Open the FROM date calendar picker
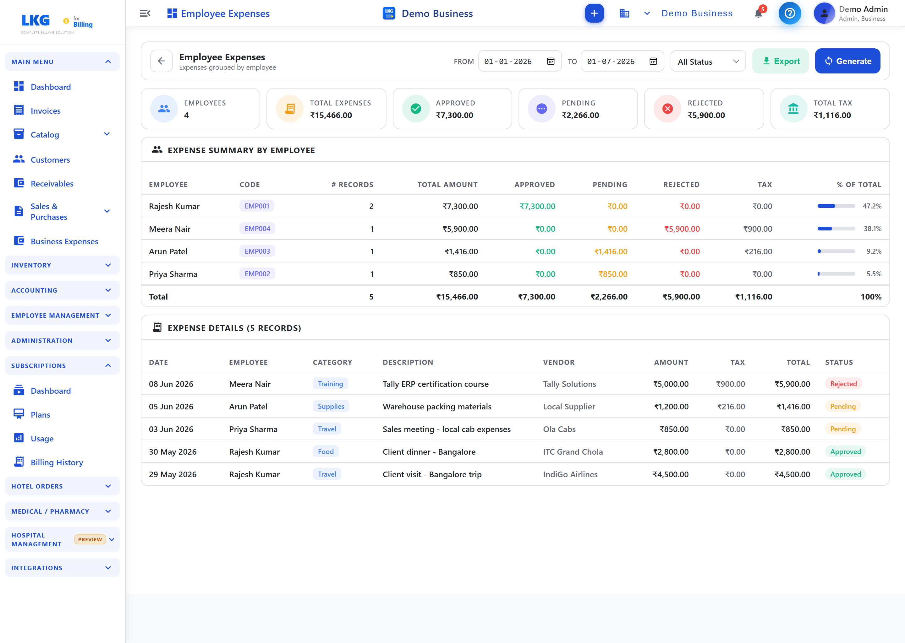 coord(550,61)
